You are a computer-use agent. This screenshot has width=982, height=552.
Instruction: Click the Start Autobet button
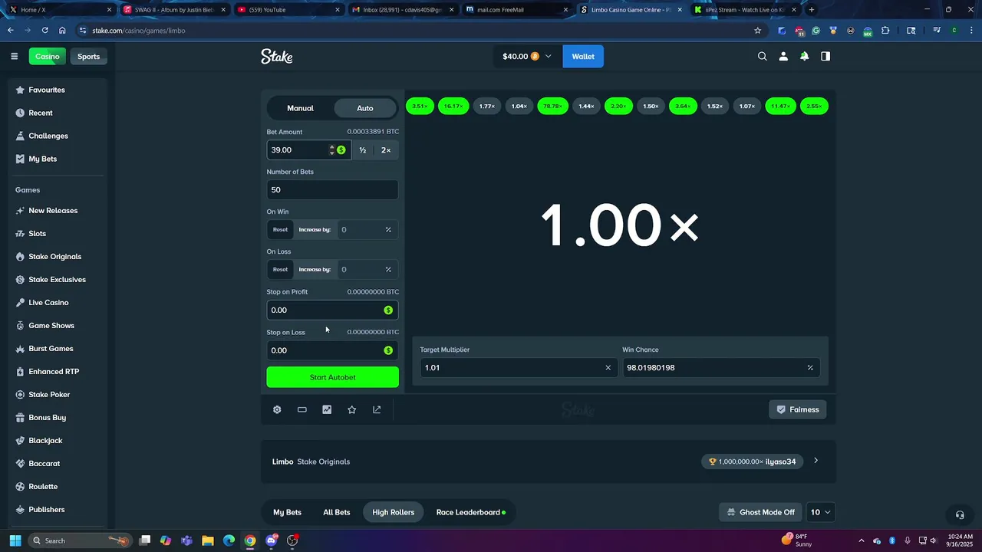point(332,377)
